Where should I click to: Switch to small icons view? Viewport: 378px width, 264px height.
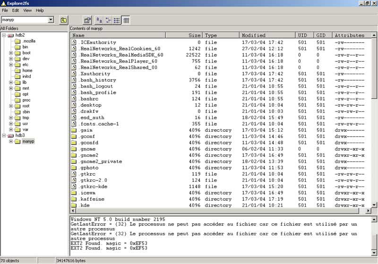coord(108,20)
